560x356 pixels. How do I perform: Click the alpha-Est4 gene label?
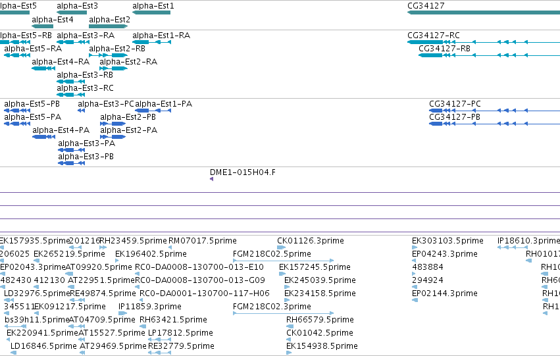(53, 20)
